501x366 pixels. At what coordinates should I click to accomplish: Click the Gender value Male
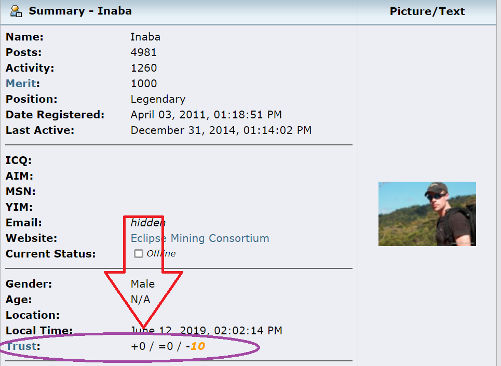(x=143, y=284)
